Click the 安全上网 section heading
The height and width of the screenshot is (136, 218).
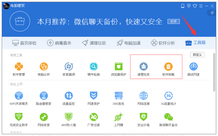[x=16, y=84]
